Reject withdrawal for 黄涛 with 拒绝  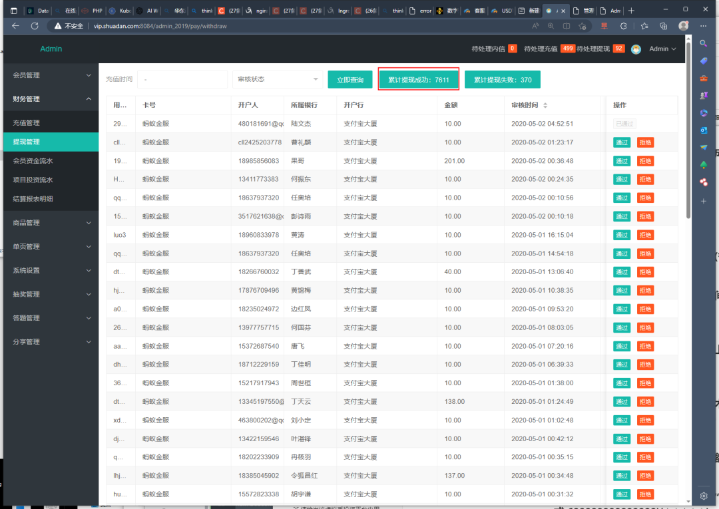[645, 235]
